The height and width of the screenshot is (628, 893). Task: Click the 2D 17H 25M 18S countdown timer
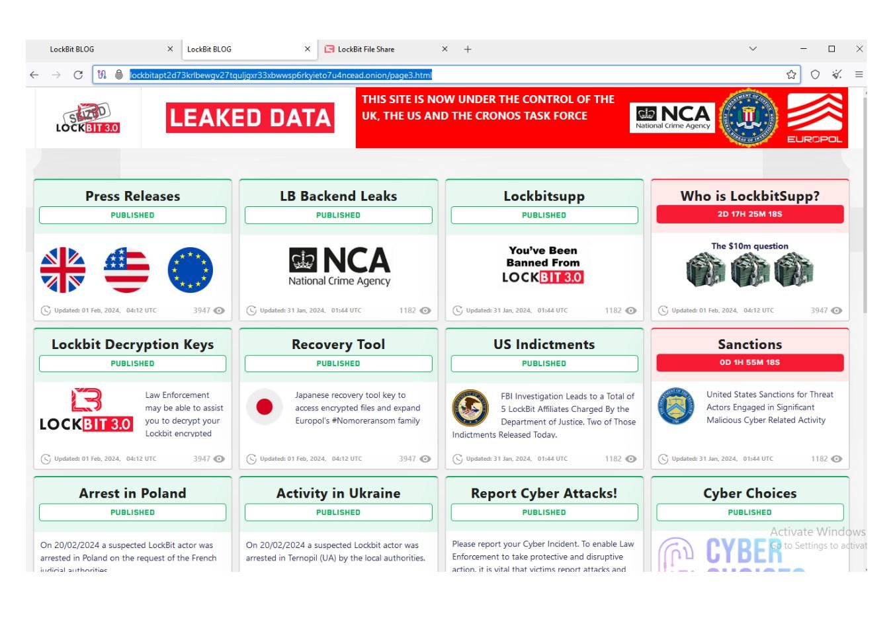click(750, 214)
